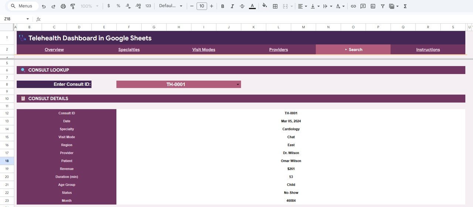Select the 'Dr. Wilson' provider value
The width and height of the screenshot is (473, 207).
tap(291, 153)
